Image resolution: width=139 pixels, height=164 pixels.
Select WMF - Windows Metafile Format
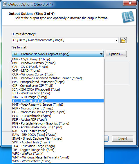point(58,157)
